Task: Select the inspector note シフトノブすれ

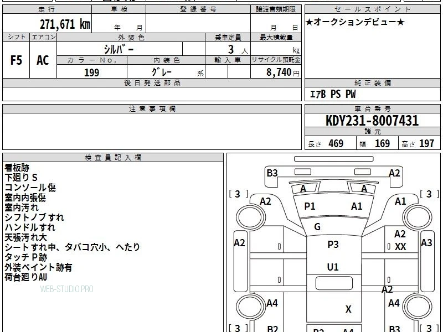Action: (x=34, y=217)
